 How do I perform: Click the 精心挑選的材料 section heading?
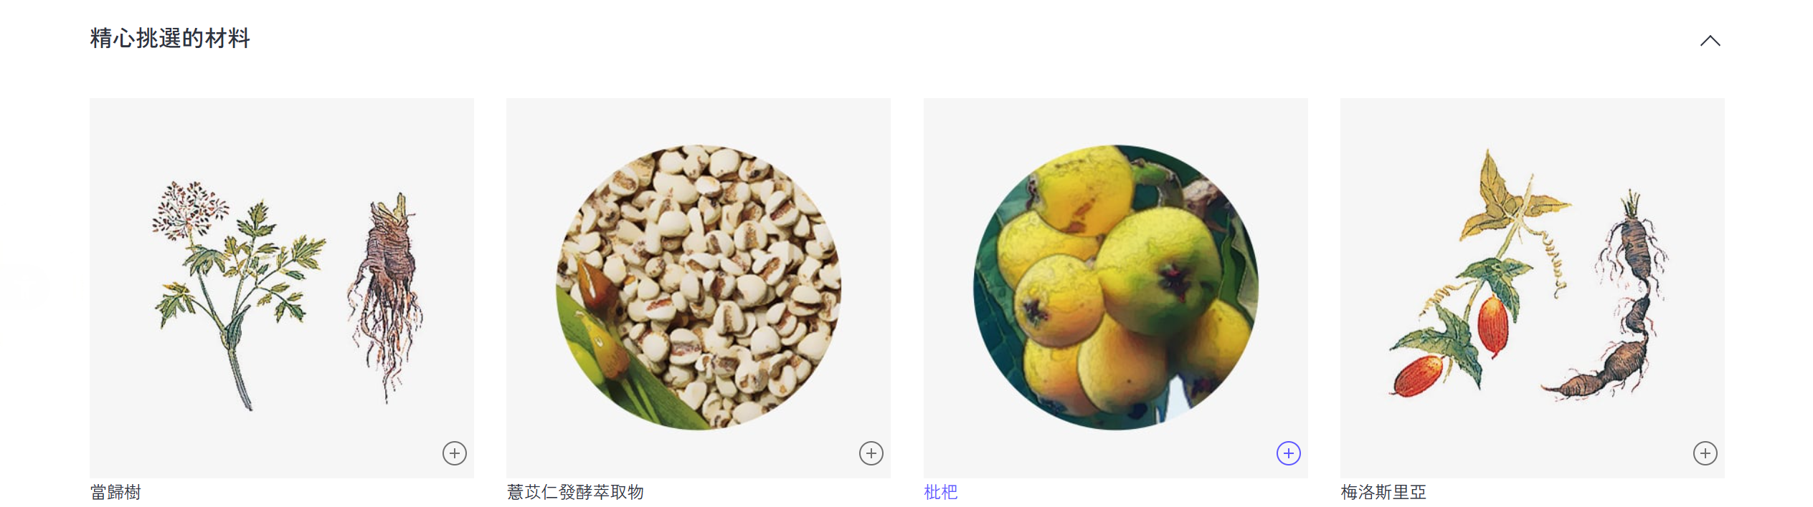pyautogui.click(x=170, y=38)
